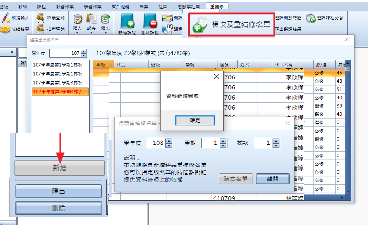Select the 客戶服務 tab
The image size is (368, 225).
coord(121,7)
